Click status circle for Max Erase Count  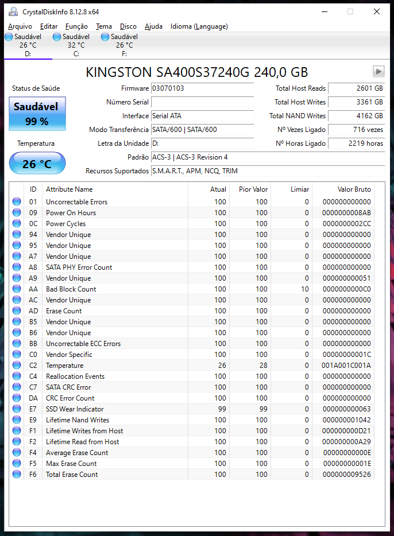pyautogui.click(x=17, y=464)
